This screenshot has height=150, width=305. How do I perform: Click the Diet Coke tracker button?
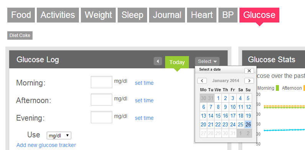click(20, 35)
